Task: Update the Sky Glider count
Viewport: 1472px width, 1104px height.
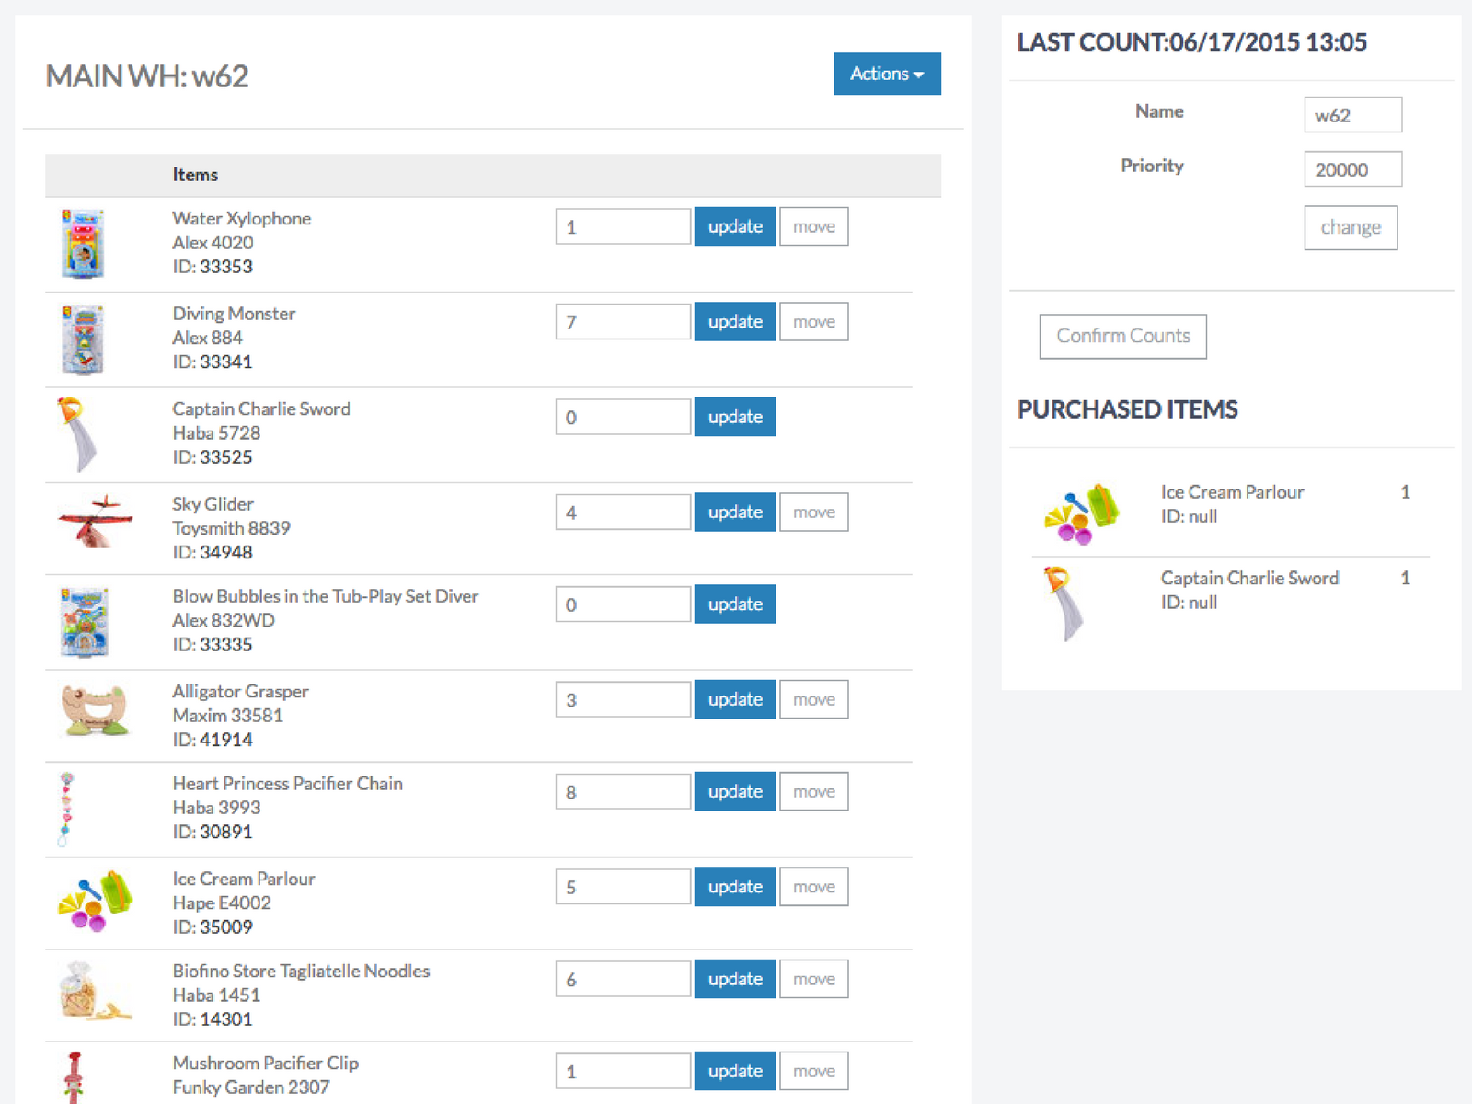Action: (x=734, y=512)
